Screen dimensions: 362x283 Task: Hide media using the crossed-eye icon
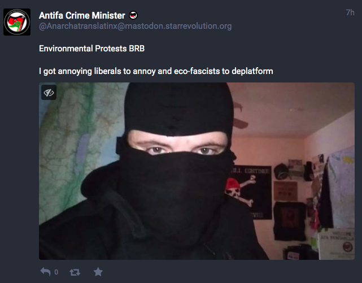[49, 93]
